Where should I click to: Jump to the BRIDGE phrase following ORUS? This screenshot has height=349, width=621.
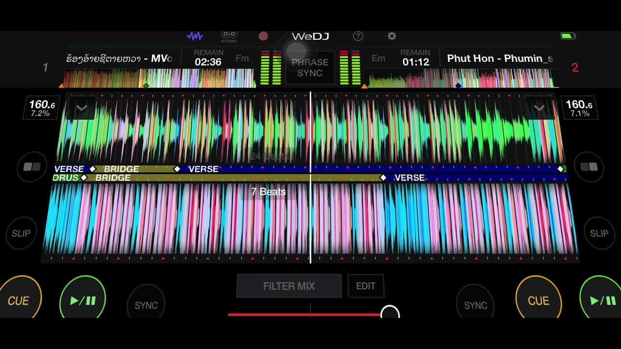[113, 178]
